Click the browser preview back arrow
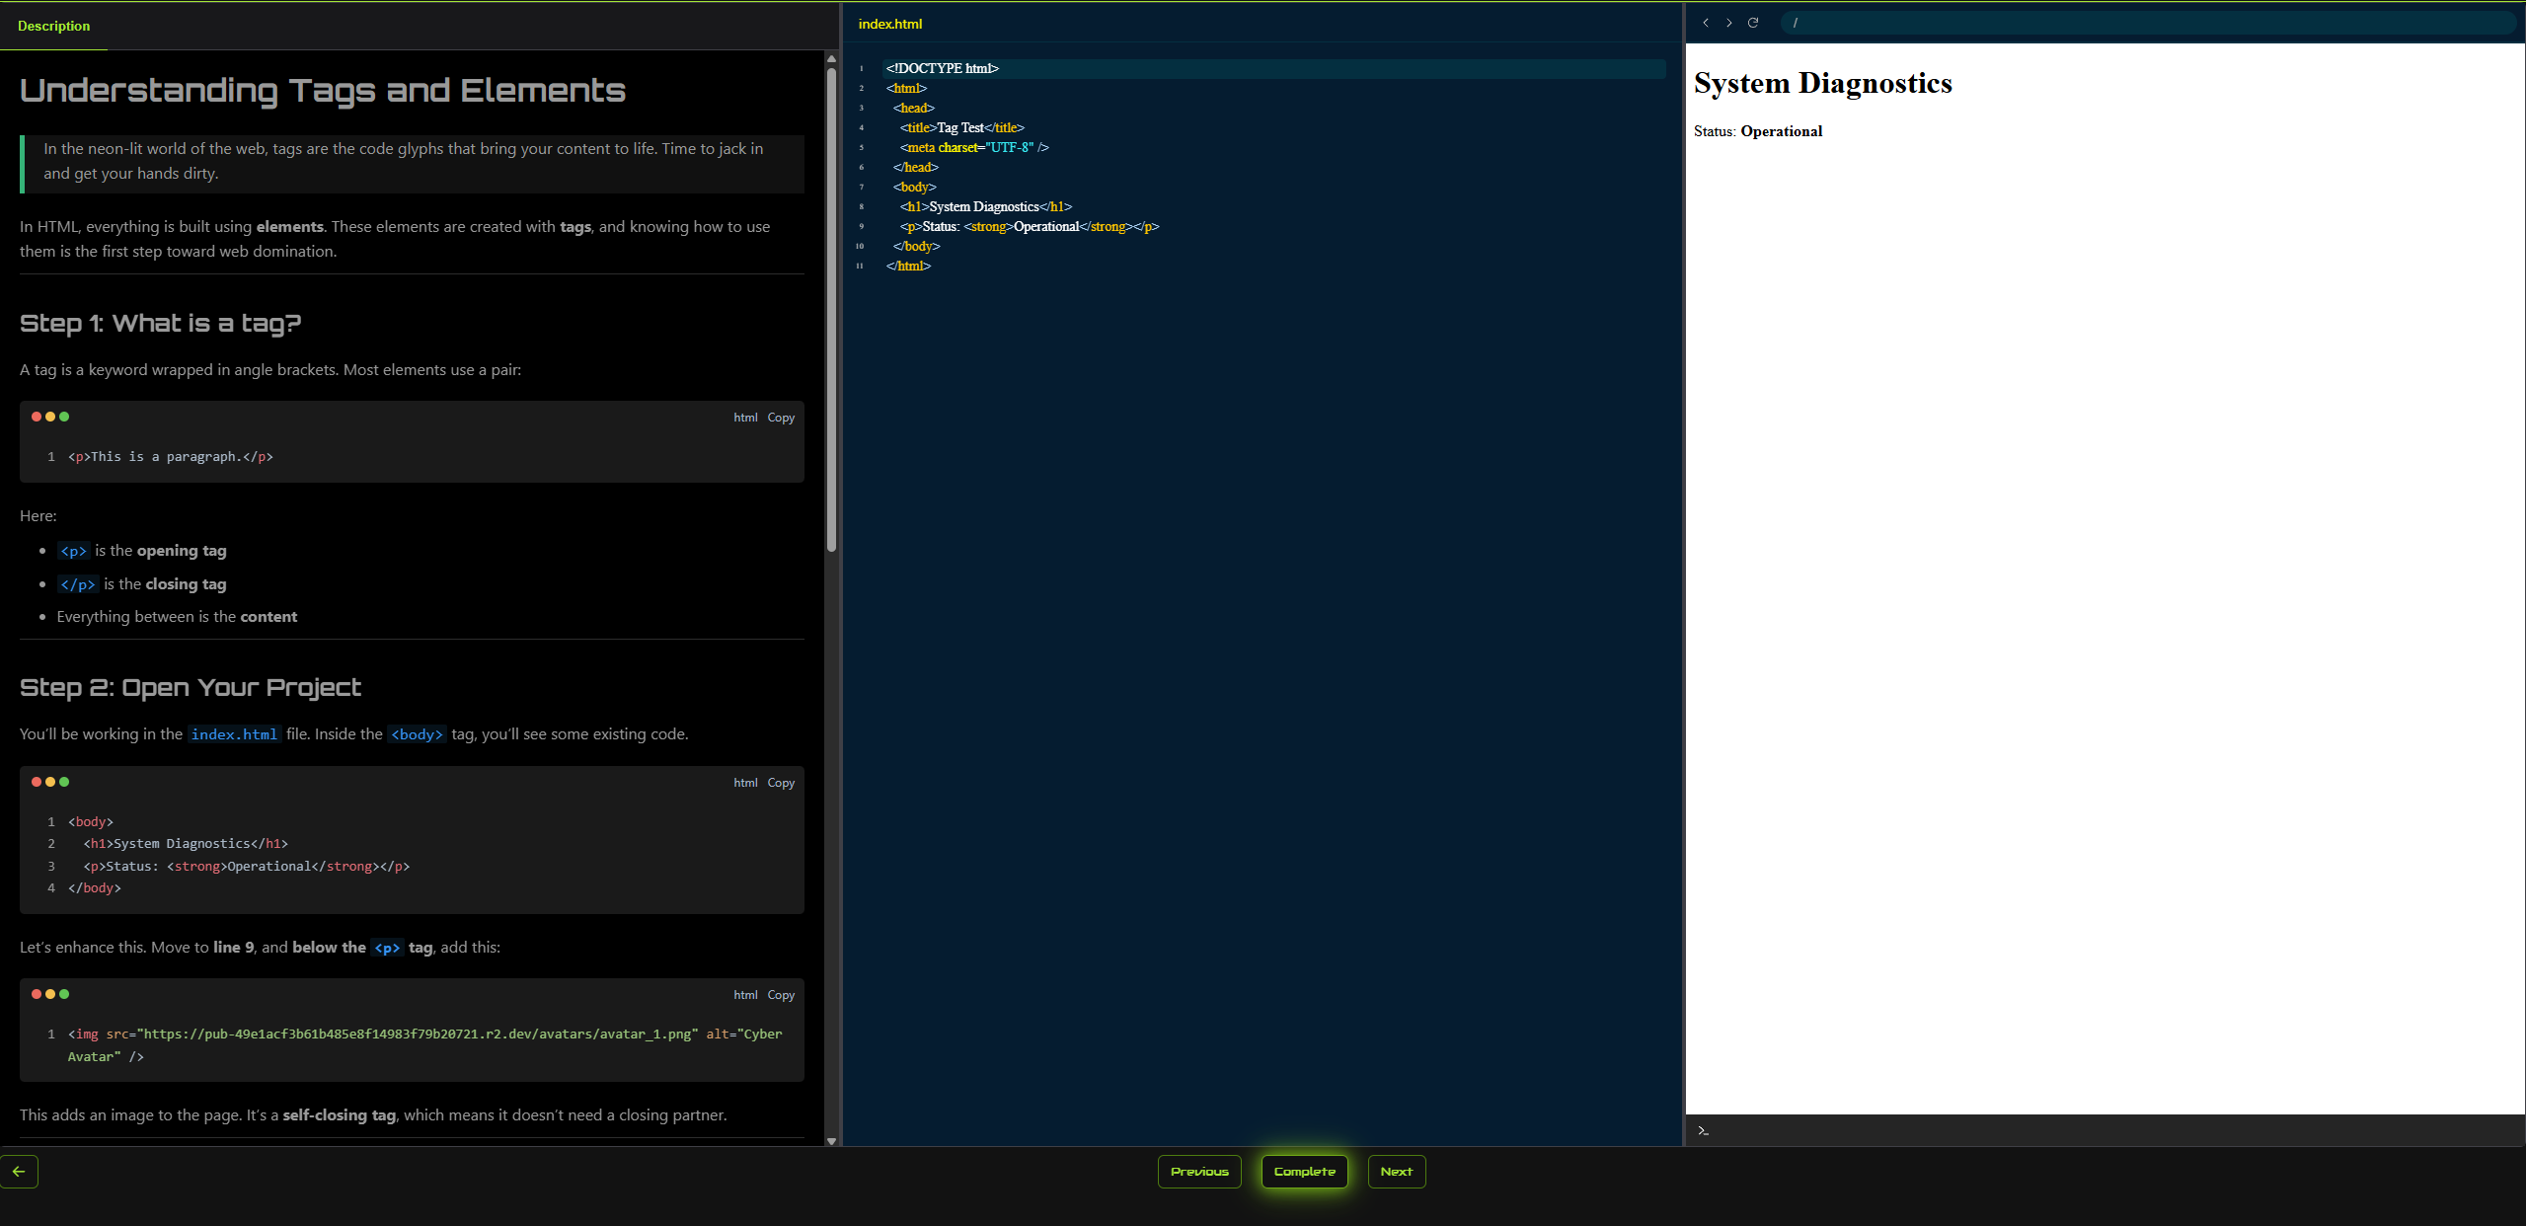Screen dimensions: 2526x1226 (1706, 23)
